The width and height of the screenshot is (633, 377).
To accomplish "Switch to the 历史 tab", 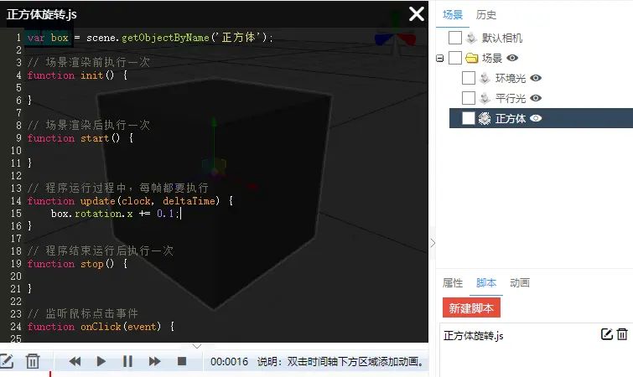I will click(x=485, y=14).
